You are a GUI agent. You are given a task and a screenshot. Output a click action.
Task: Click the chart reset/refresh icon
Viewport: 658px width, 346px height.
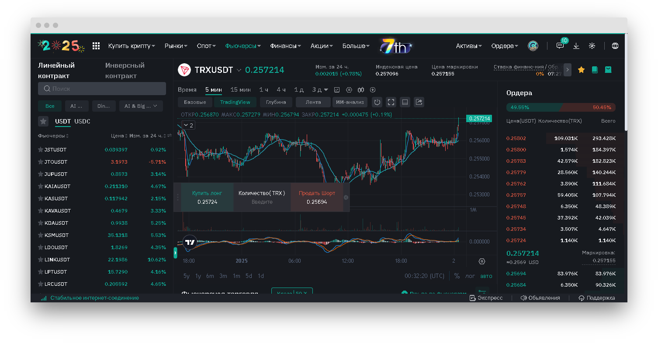pyautogui.click(x=377, y=102)
